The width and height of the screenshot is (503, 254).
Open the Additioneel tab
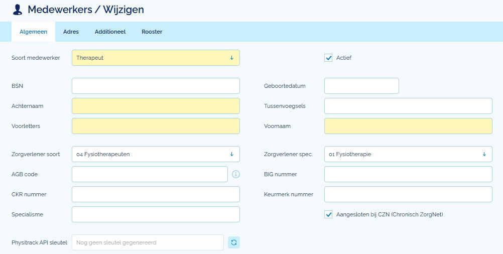110,32
